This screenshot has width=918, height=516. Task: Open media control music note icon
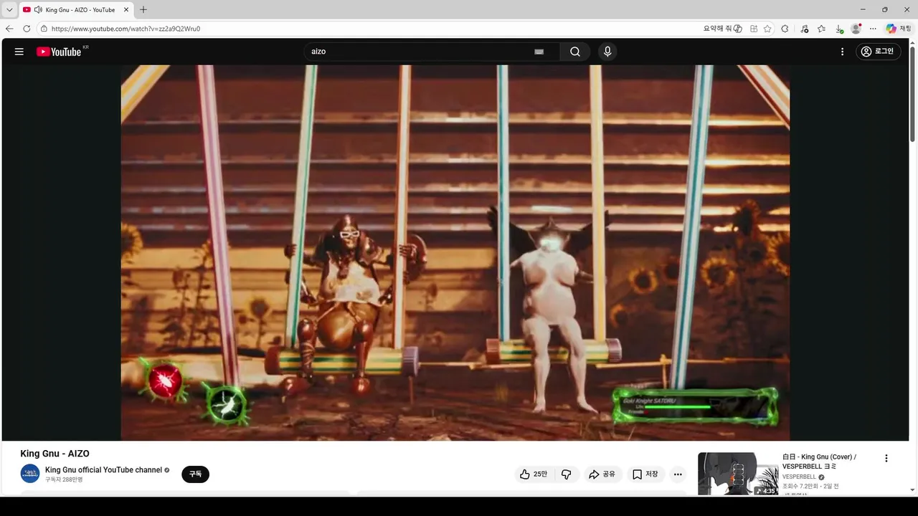click(804, 29)
